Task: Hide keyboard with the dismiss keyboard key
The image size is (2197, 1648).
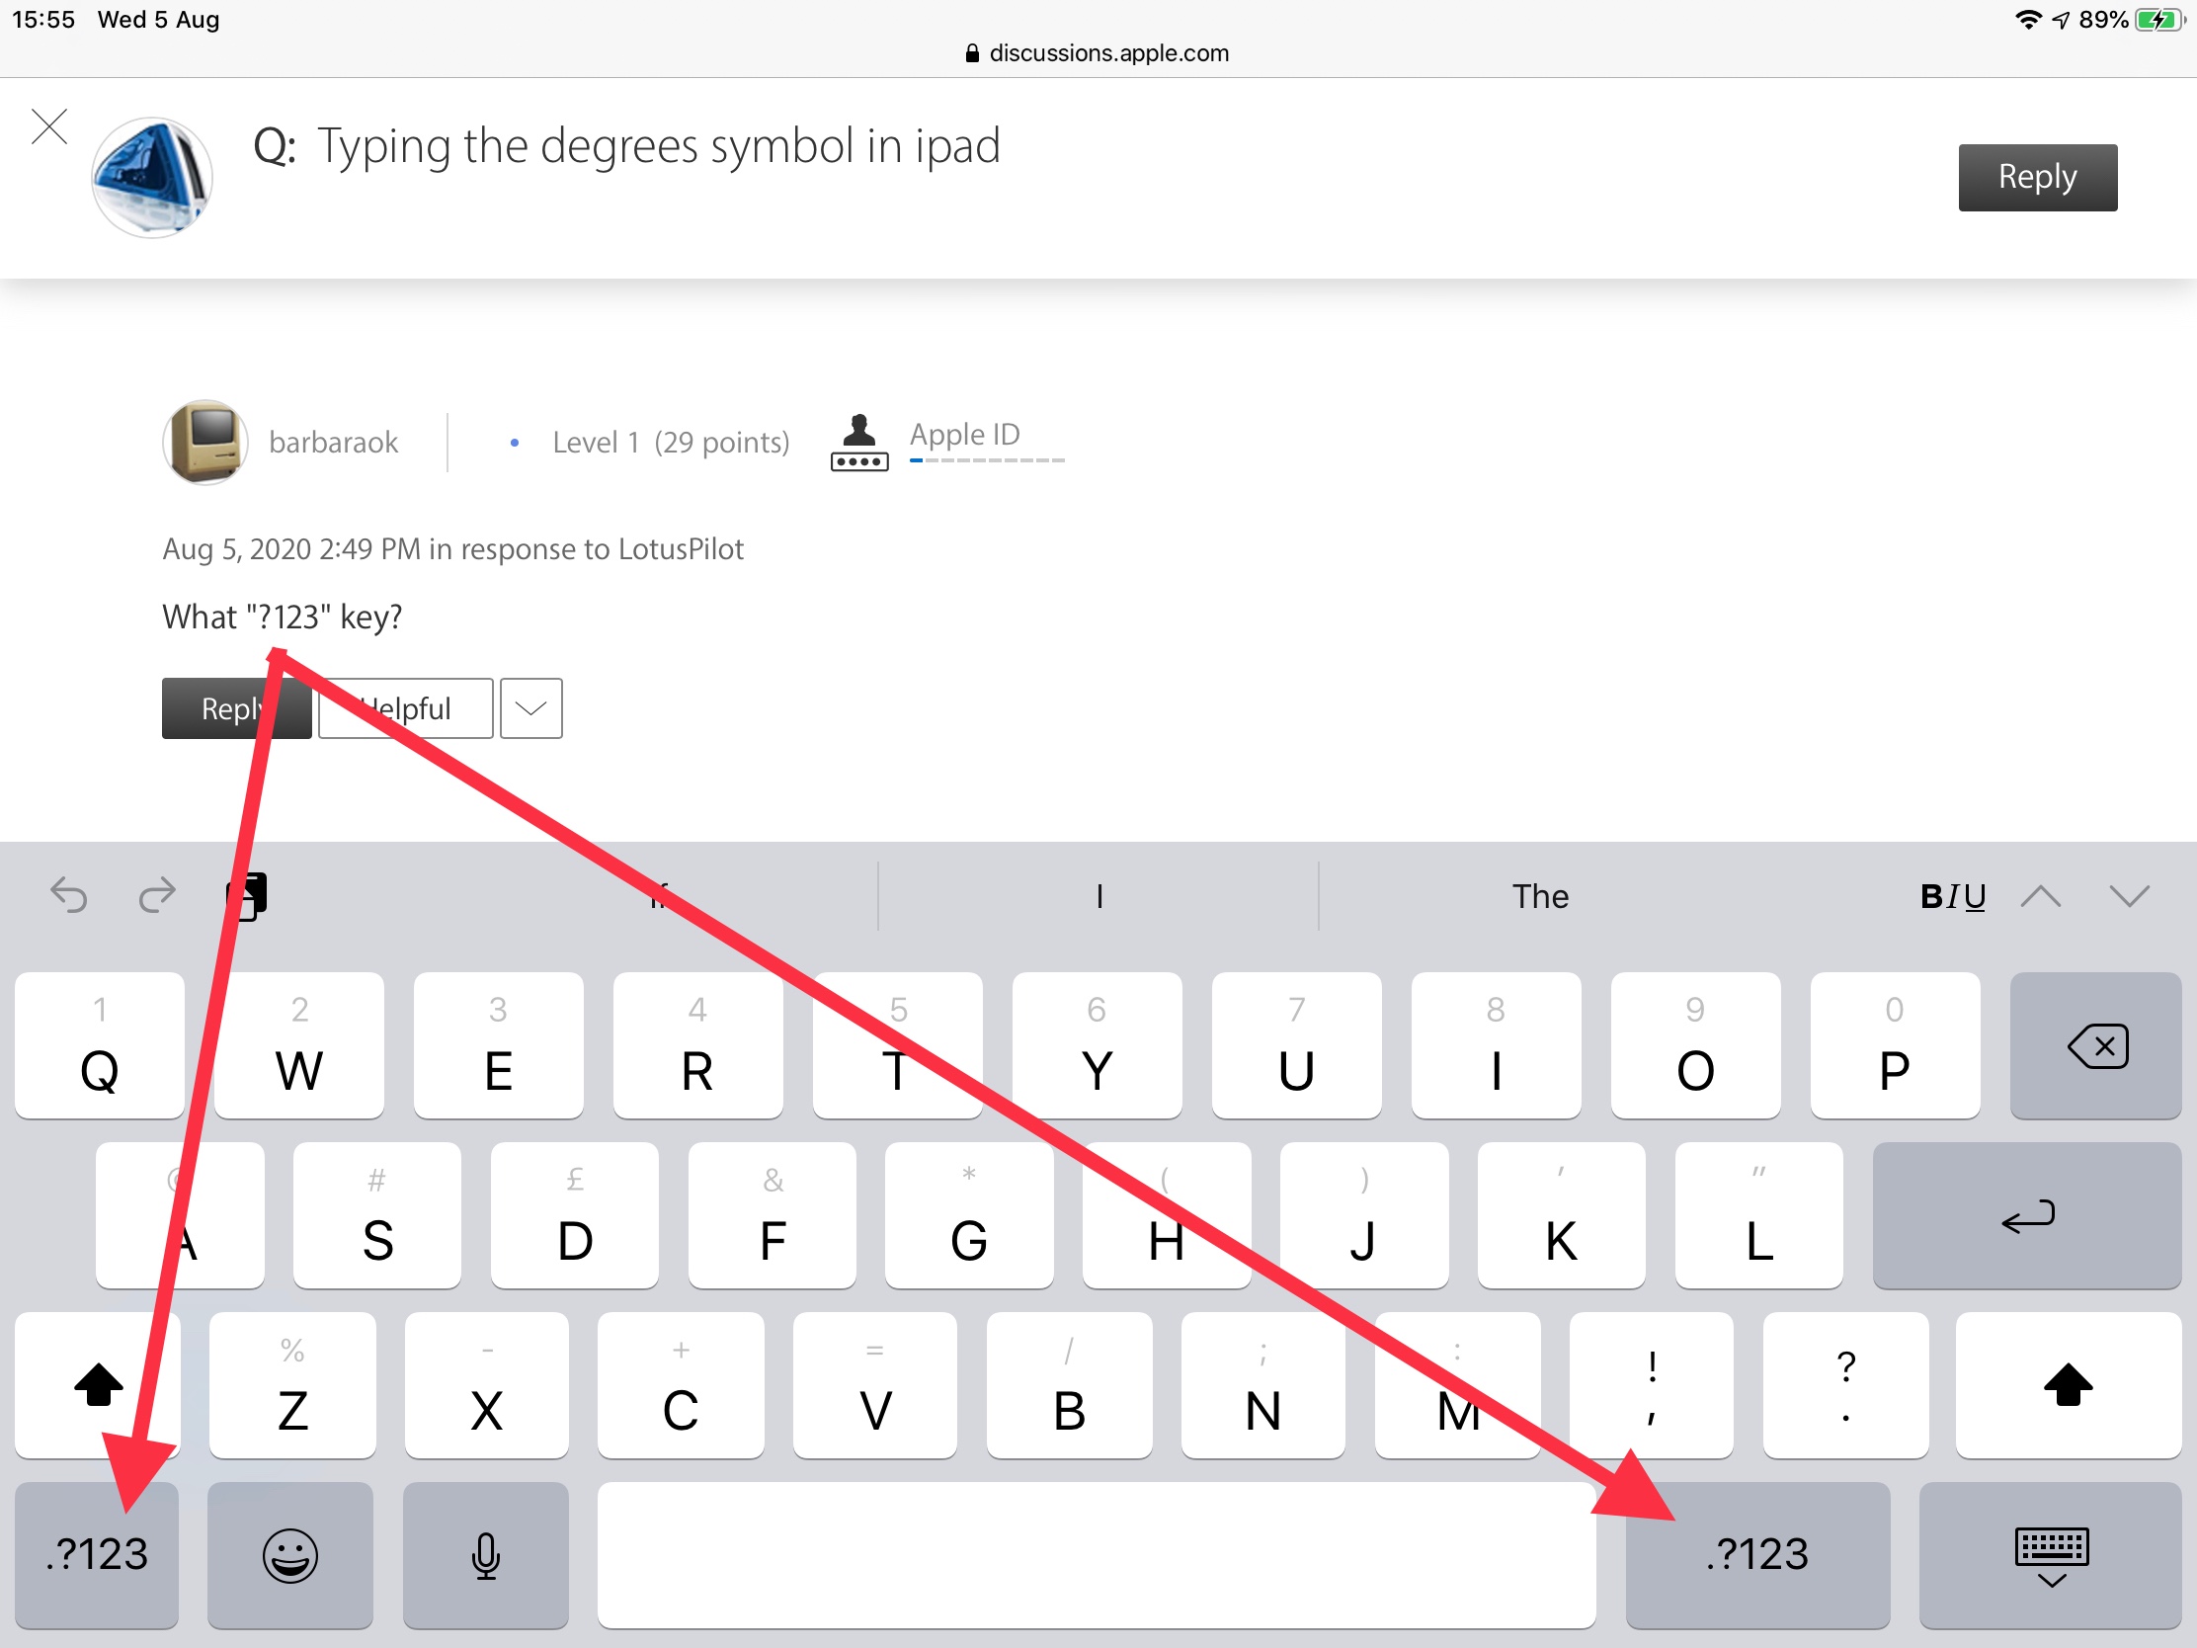Action: [x=2051, y=1555]
